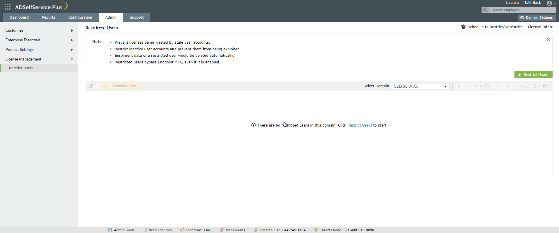Expand the License Info dropdown
The image size is (559, 233).
pyautogui.click(x=540, y=27)
